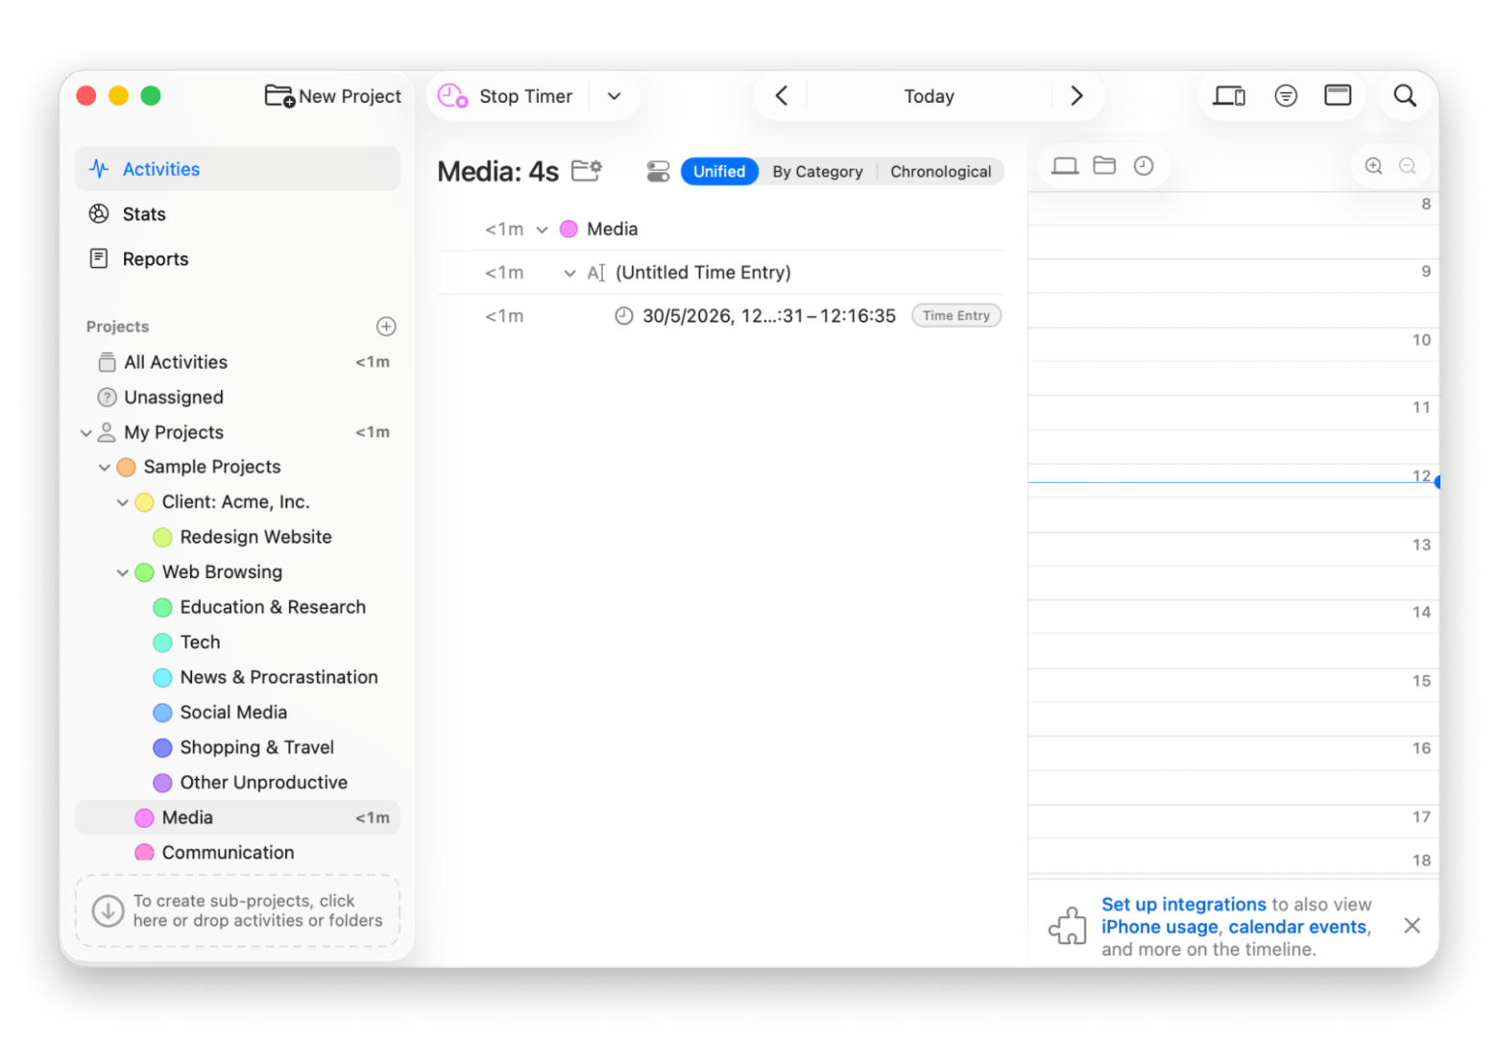
Task: Open the Set up integrations link
Action: click(x=1183, y=905)
